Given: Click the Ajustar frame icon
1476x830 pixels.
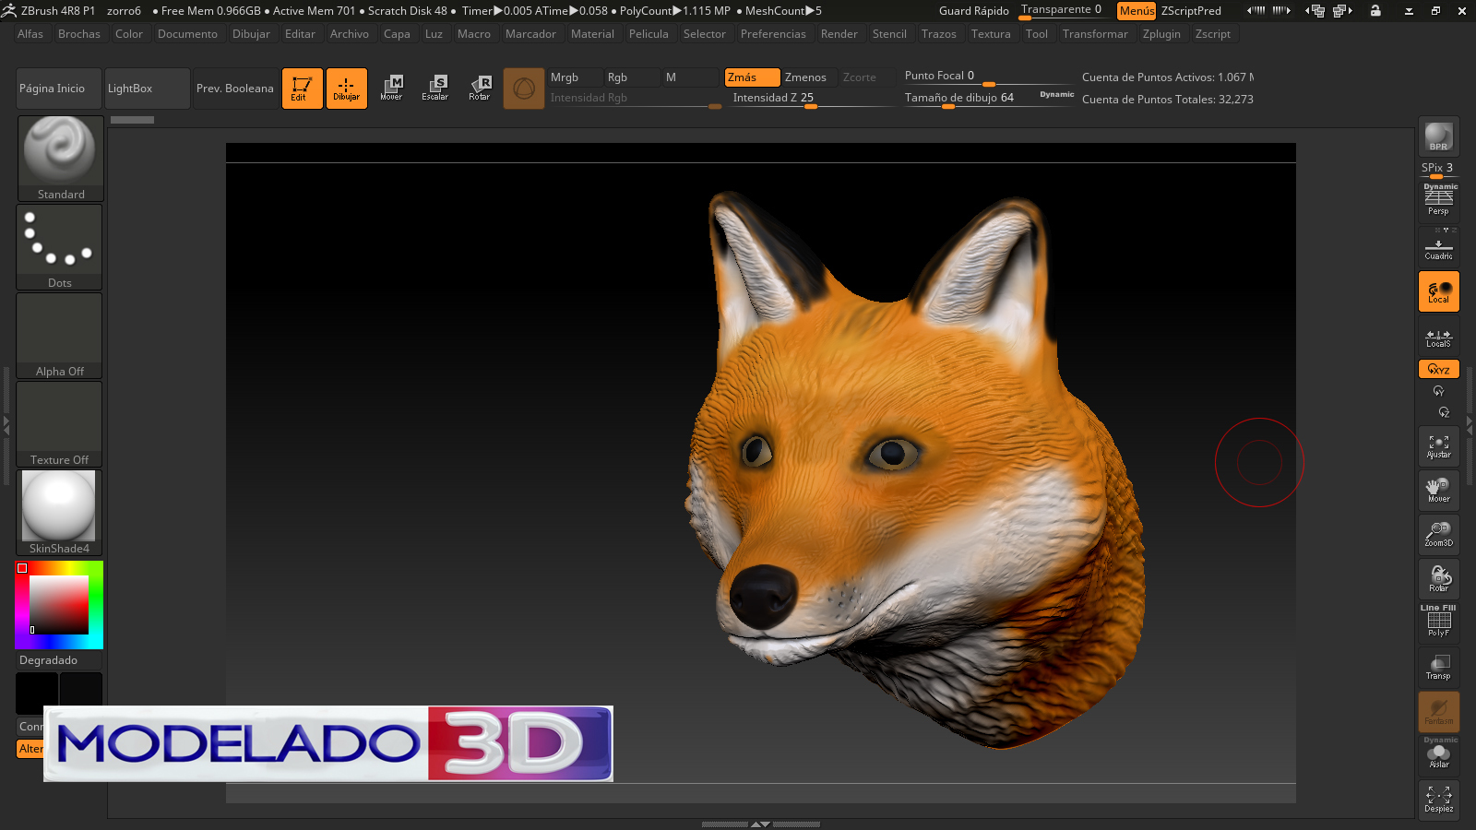Looking at the screenshot, I should (x=1438, y=446).
